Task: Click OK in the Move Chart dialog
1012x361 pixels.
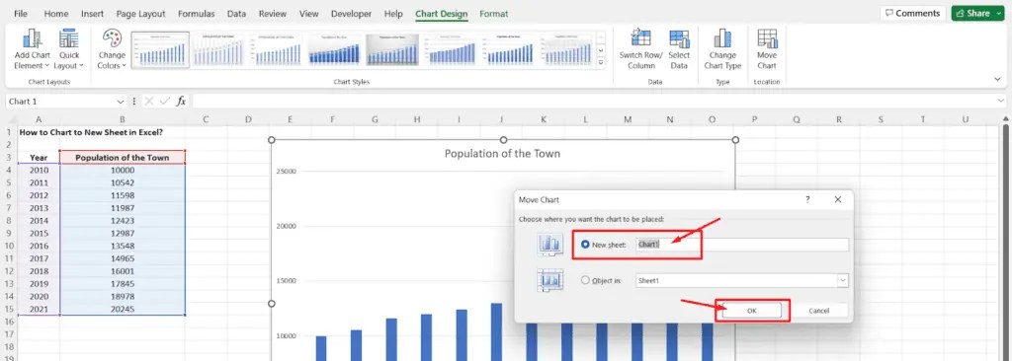Action: 752,311
